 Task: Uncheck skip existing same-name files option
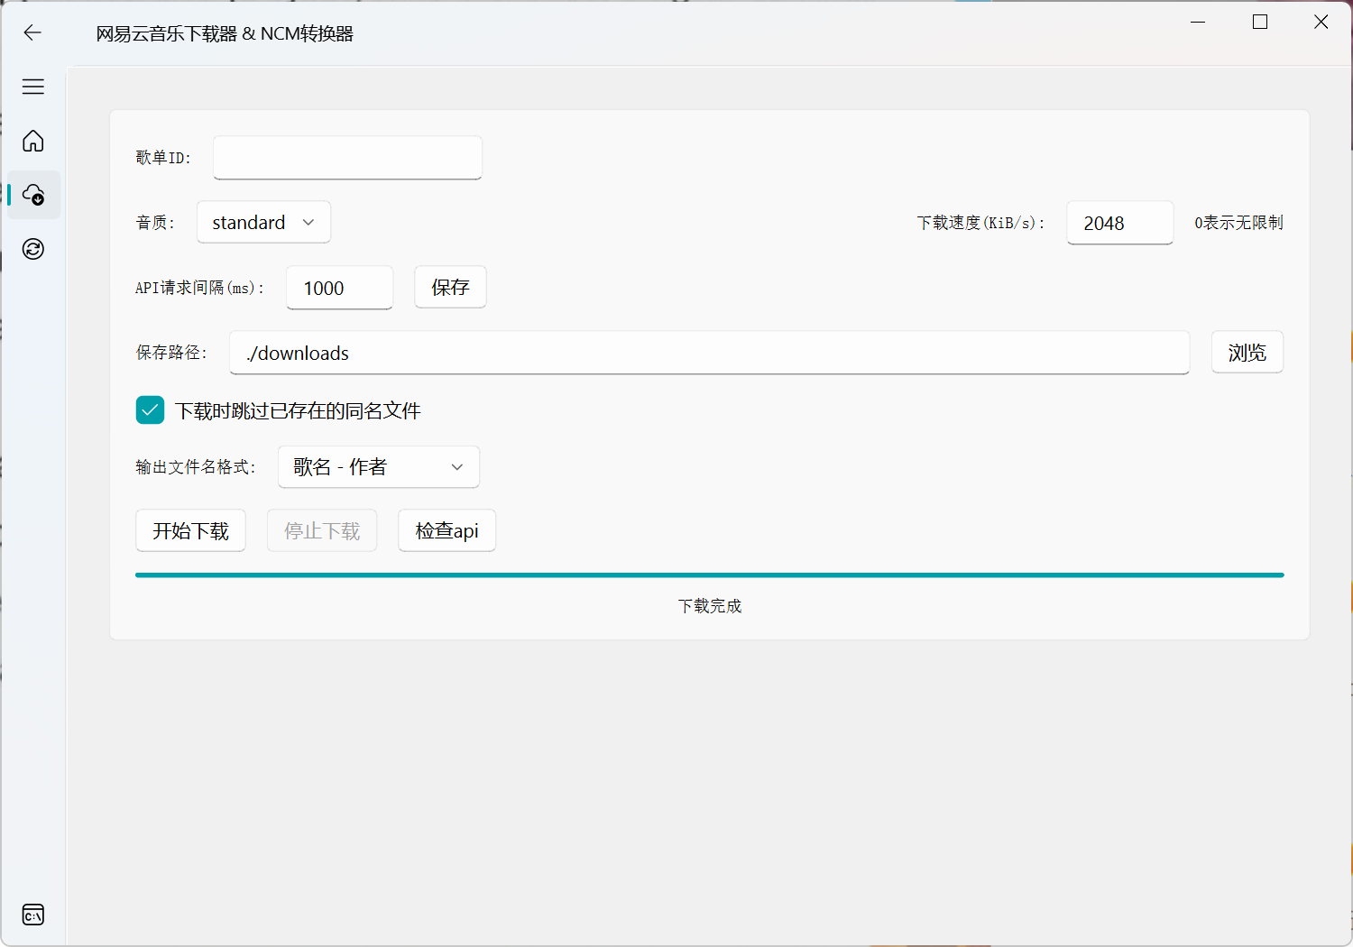point(150,409)
